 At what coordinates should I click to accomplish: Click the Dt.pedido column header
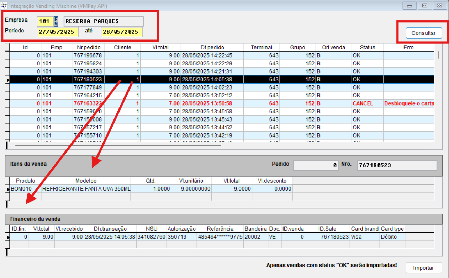click(212, 47)
